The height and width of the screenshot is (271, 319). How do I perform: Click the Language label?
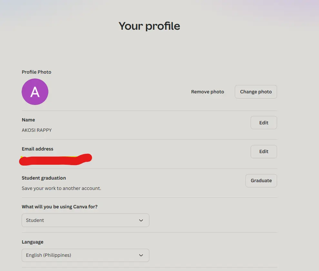coord(33,242)
